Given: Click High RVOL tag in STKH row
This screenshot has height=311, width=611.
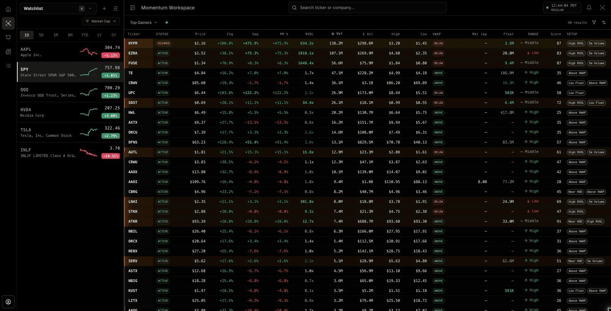Looking at the screenshot, I should [576, 212].
